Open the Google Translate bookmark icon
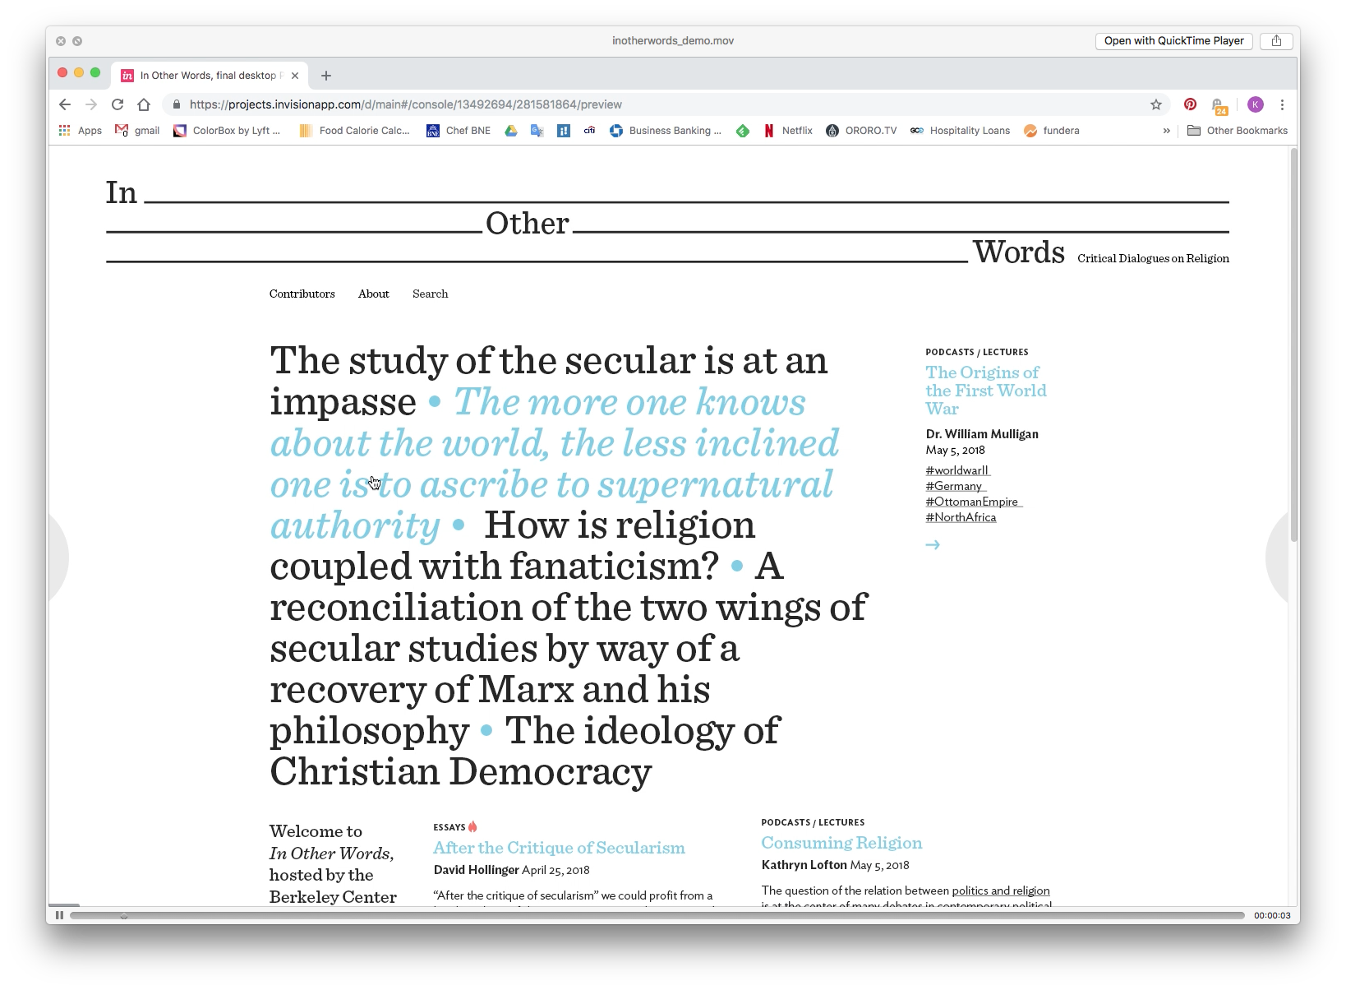Image resolution: width=1346 pixels, height=990 pixels. click(x=537, y=131)
